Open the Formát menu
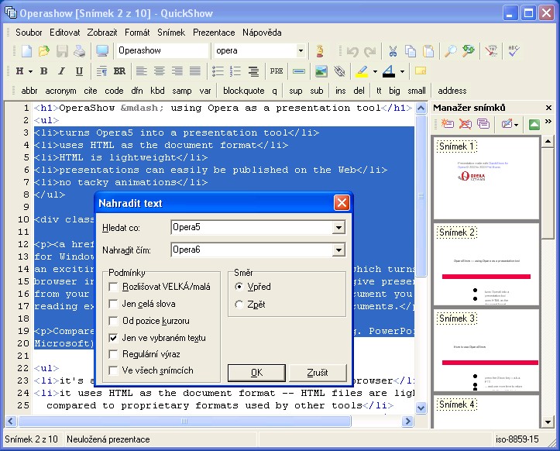 tap(137, 33)
